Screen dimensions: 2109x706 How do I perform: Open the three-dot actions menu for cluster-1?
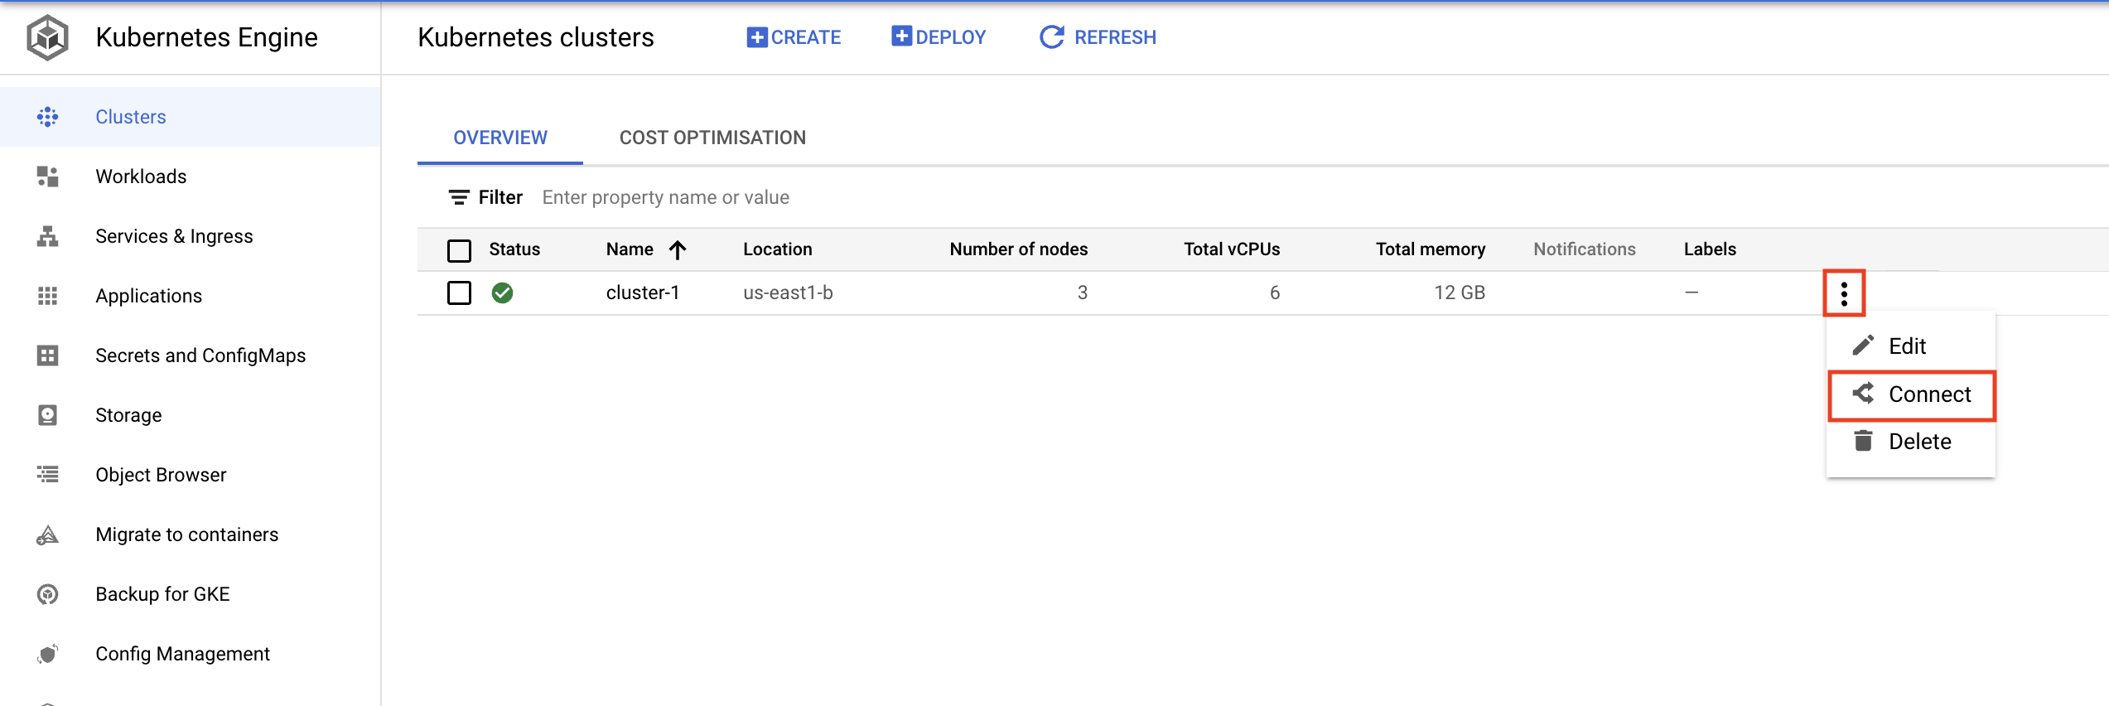(1843, 293)
